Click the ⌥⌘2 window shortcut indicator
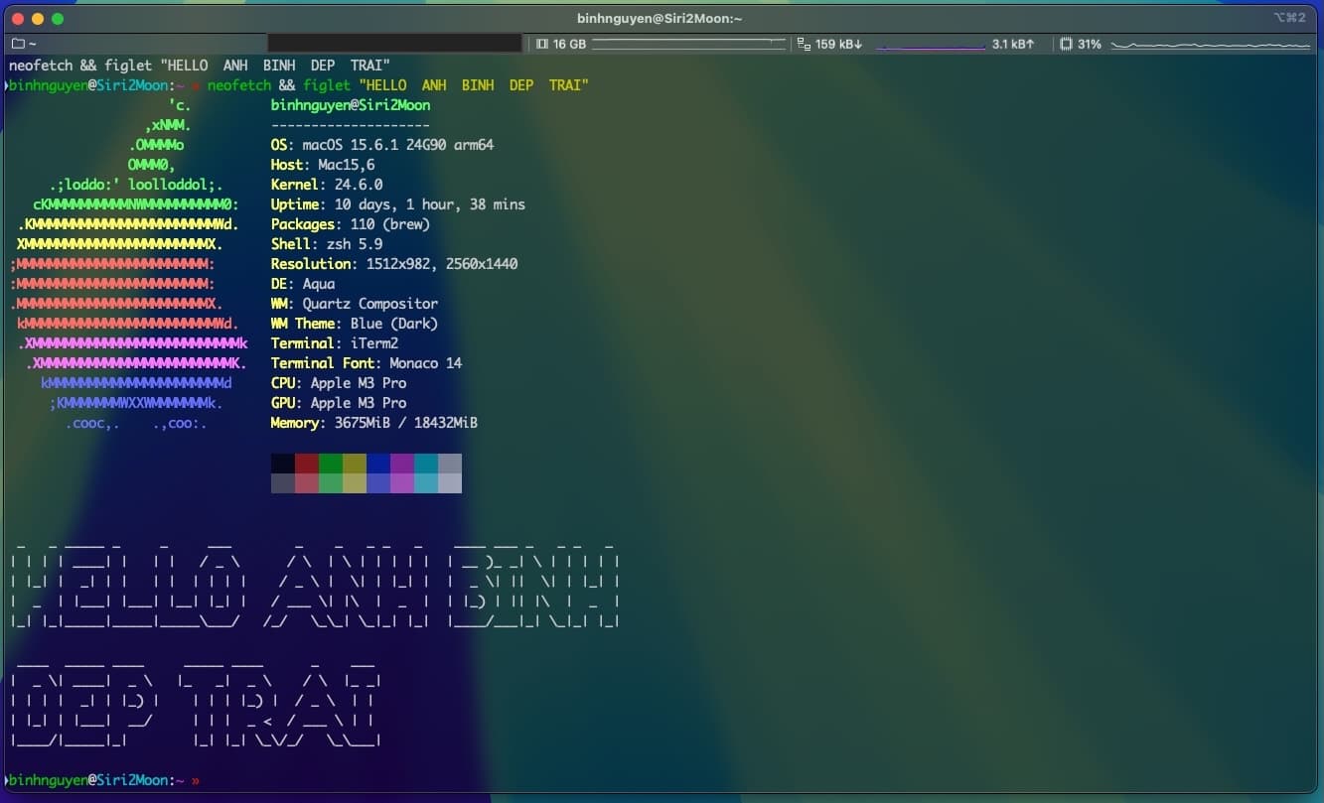This screenshot has width=1324, height=803. point(1288,18)
